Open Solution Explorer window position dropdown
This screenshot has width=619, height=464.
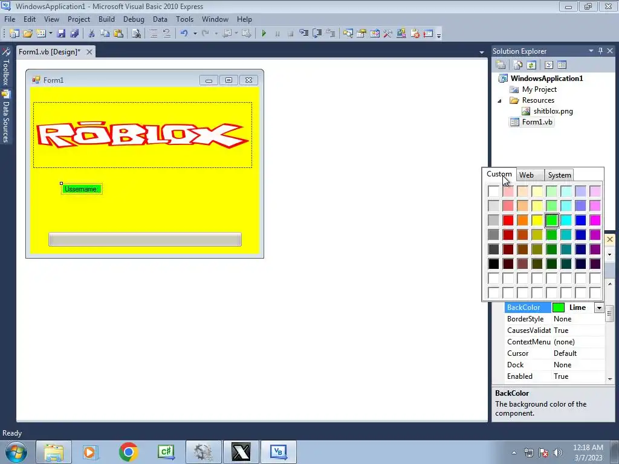point(591,51)
